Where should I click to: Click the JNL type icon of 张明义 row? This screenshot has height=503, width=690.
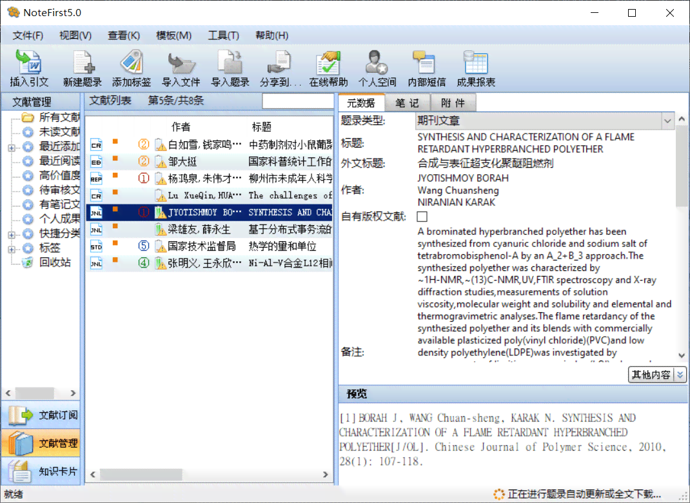(x=96, y=263)
